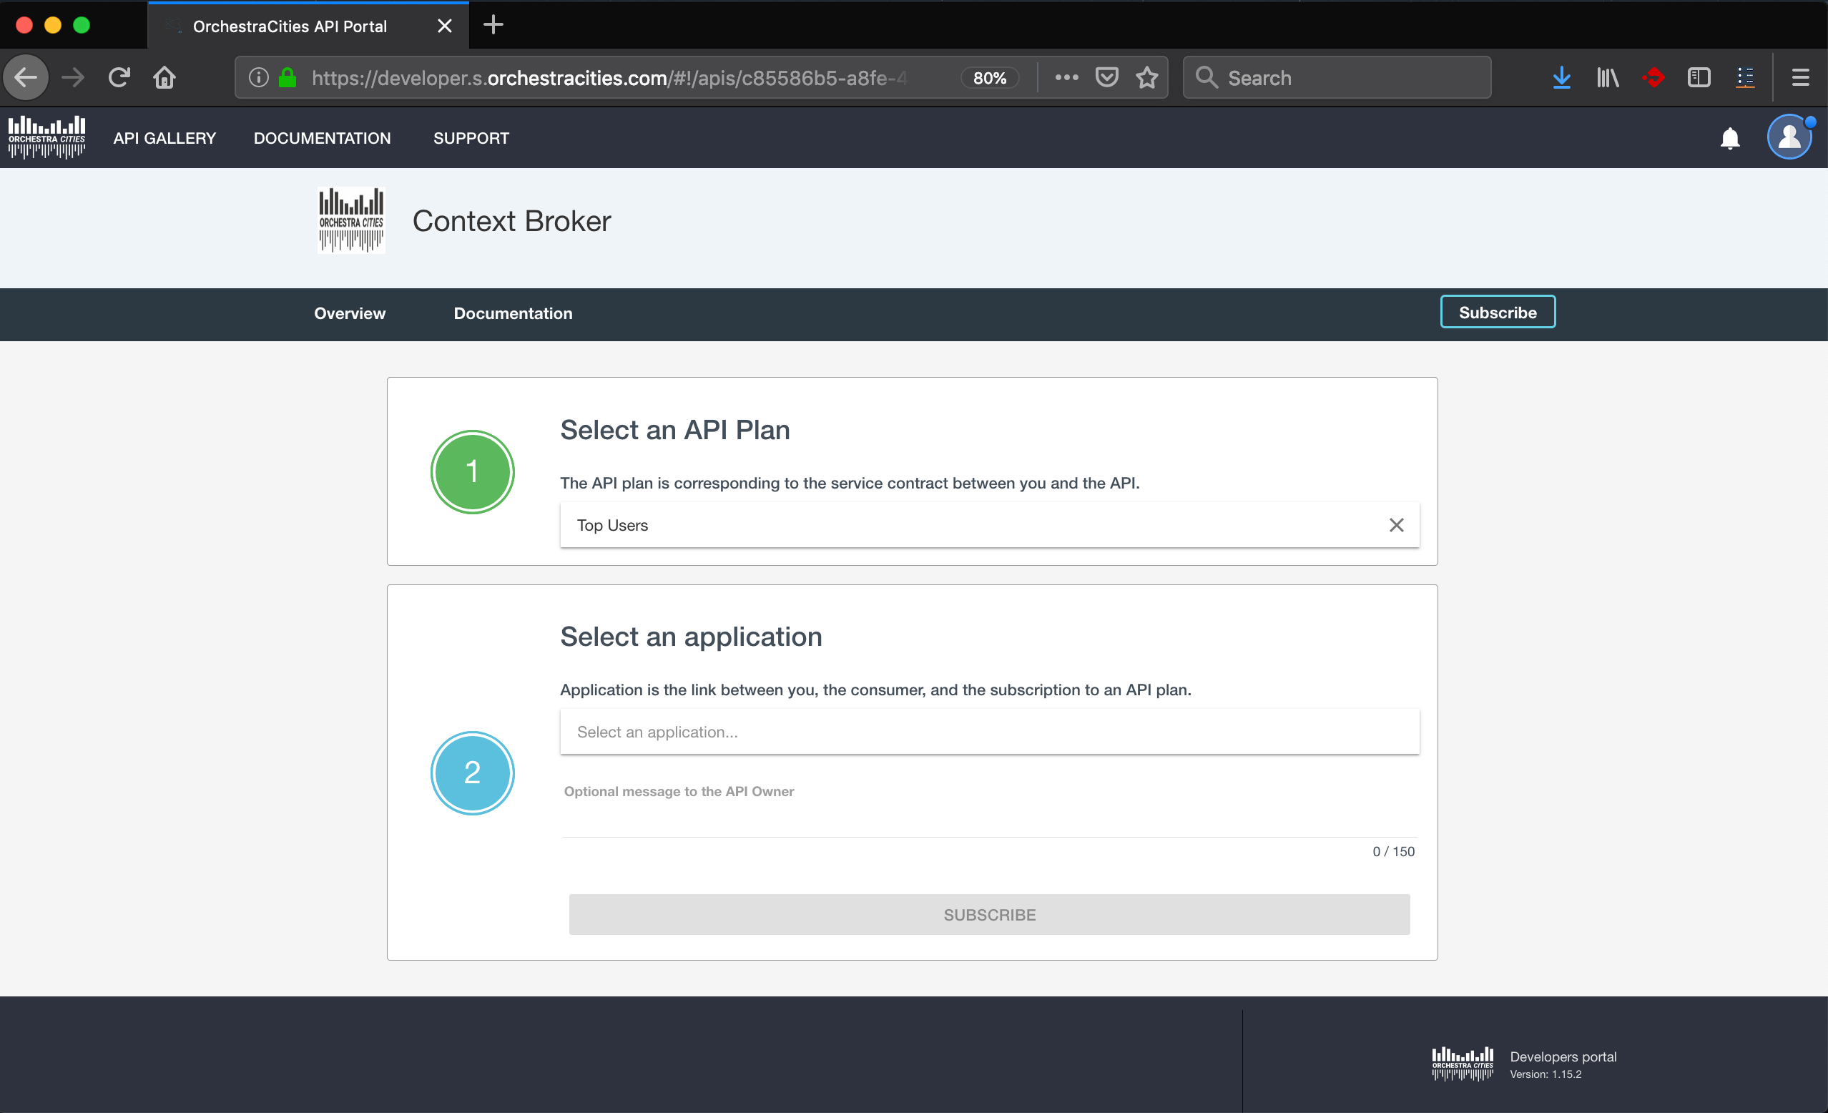Open page actions three-dots menu

(1066, 77)
